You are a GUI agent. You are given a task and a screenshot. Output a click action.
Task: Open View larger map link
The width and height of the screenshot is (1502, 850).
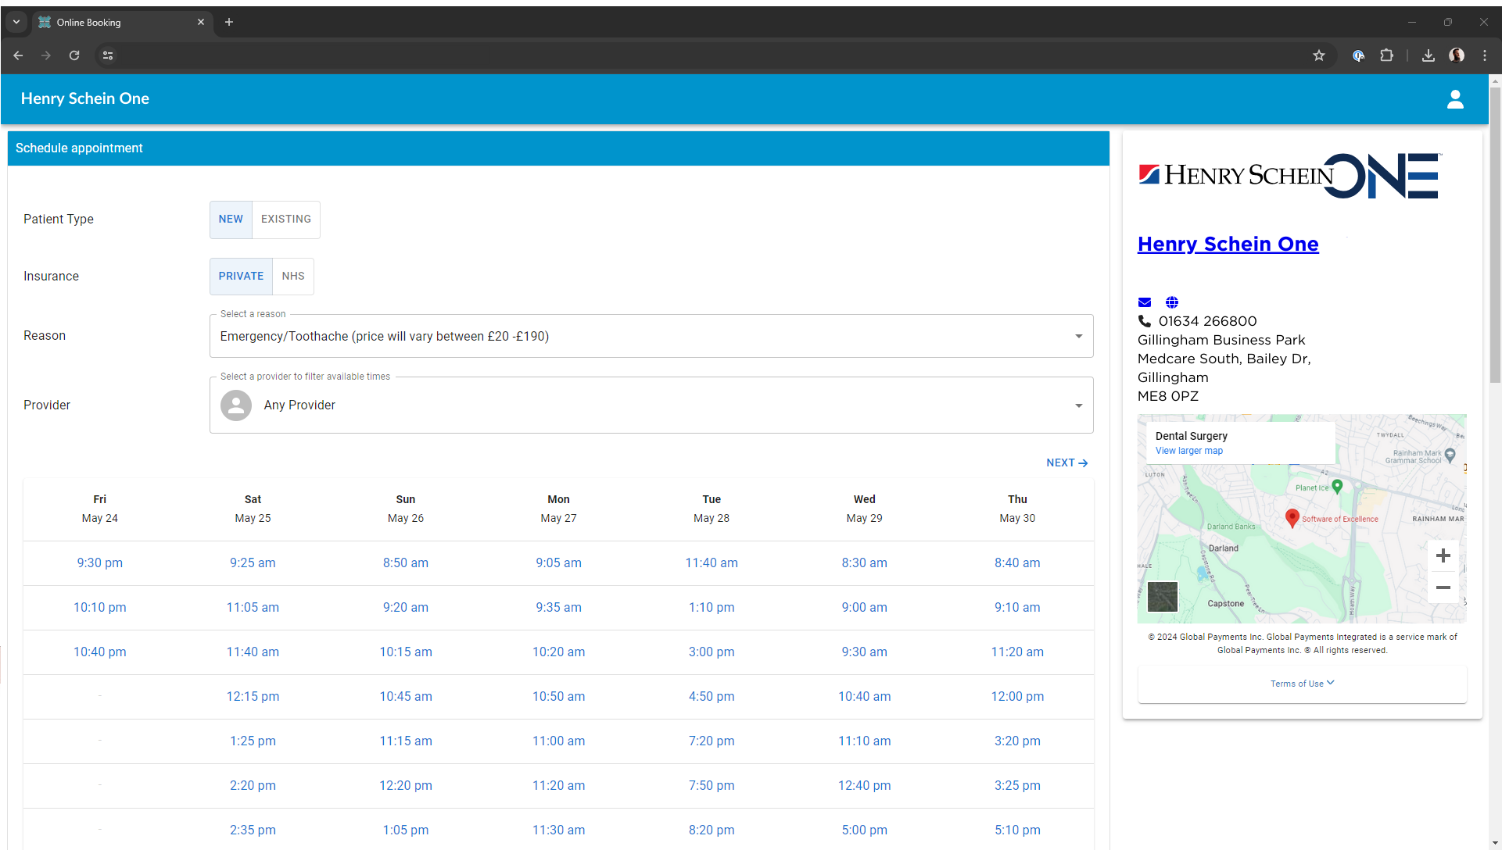(x=1188, y=451)
